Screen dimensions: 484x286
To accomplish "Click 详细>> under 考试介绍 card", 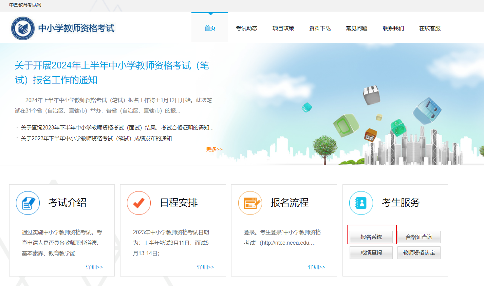I will [94, 267].
